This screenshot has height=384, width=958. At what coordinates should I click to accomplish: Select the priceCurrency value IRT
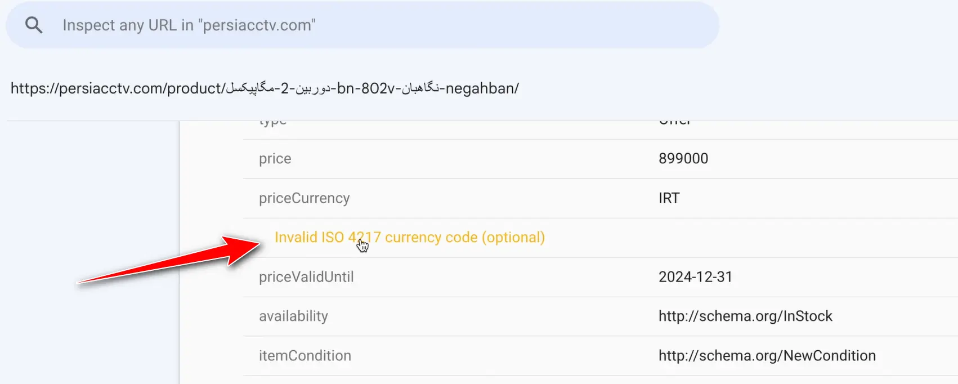pos(669,198)
